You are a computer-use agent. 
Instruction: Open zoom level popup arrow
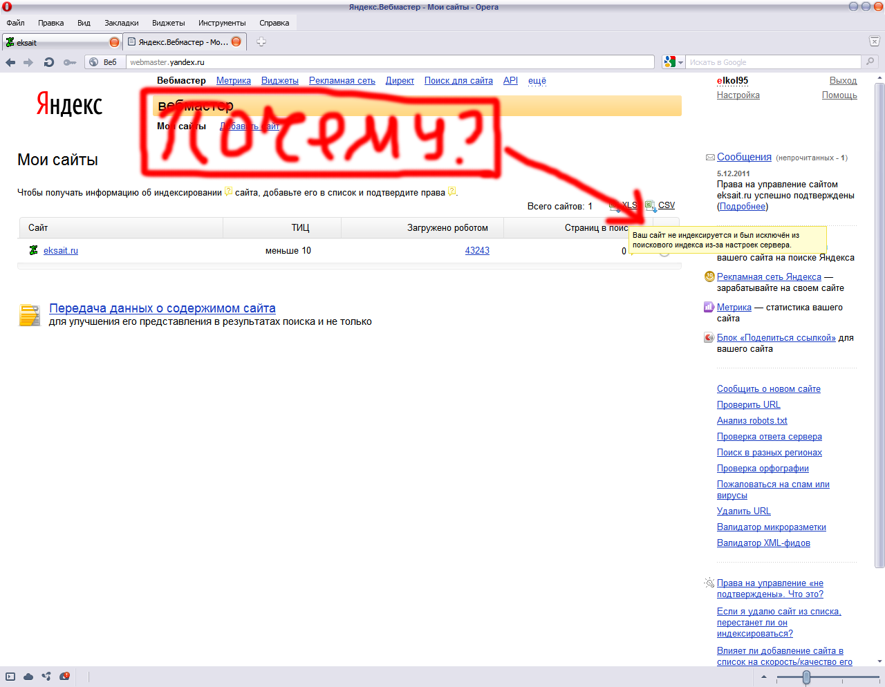(764, 677)
